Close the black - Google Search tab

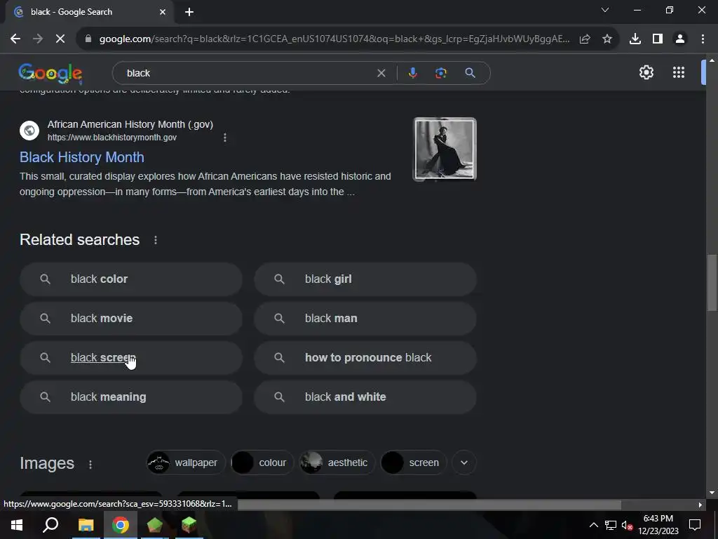pyautogui.click(x=163, y=12)
